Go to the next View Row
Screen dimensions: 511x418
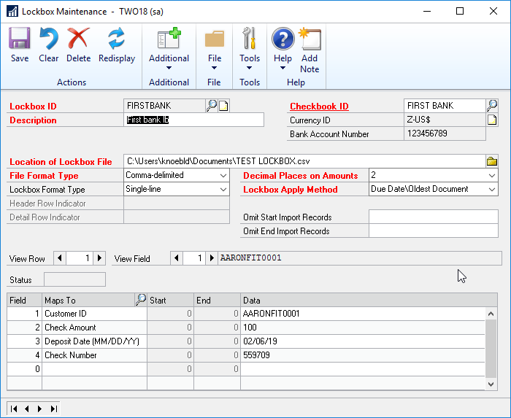100,258
